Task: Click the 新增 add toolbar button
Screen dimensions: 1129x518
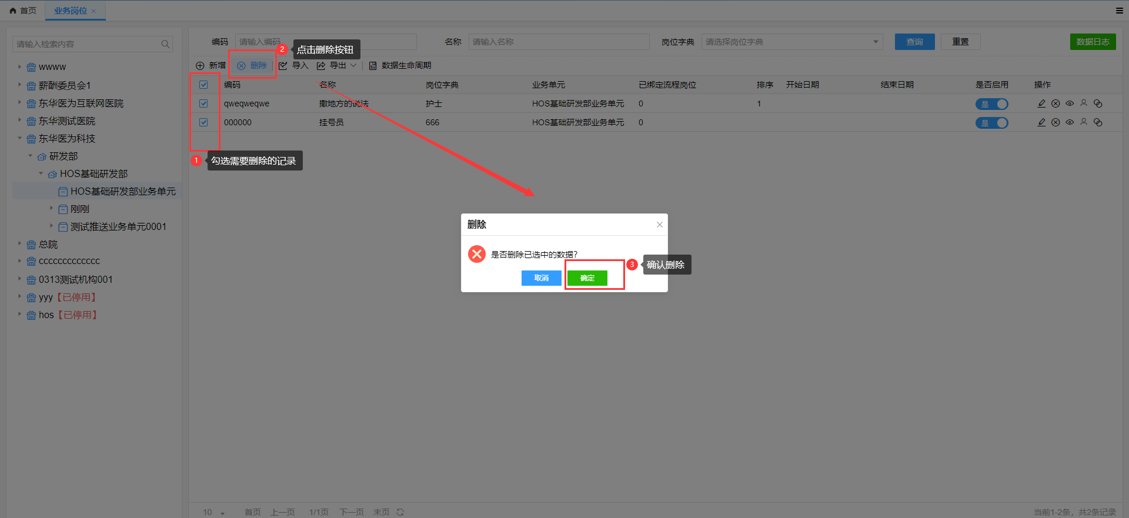Action: point(211,65)
